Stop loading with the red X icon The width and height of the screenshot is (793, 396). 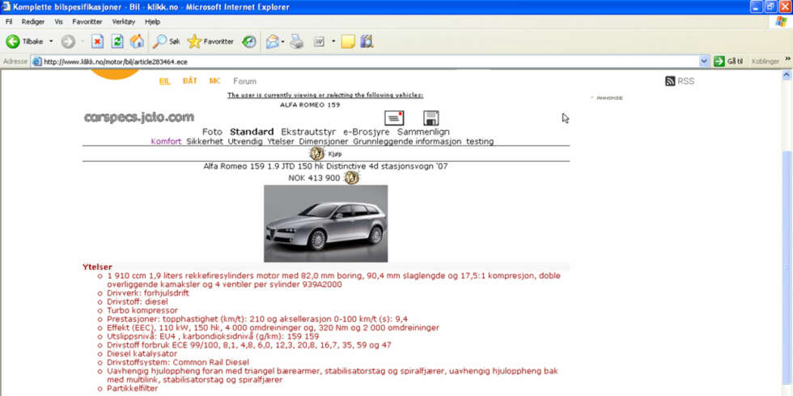98,41
